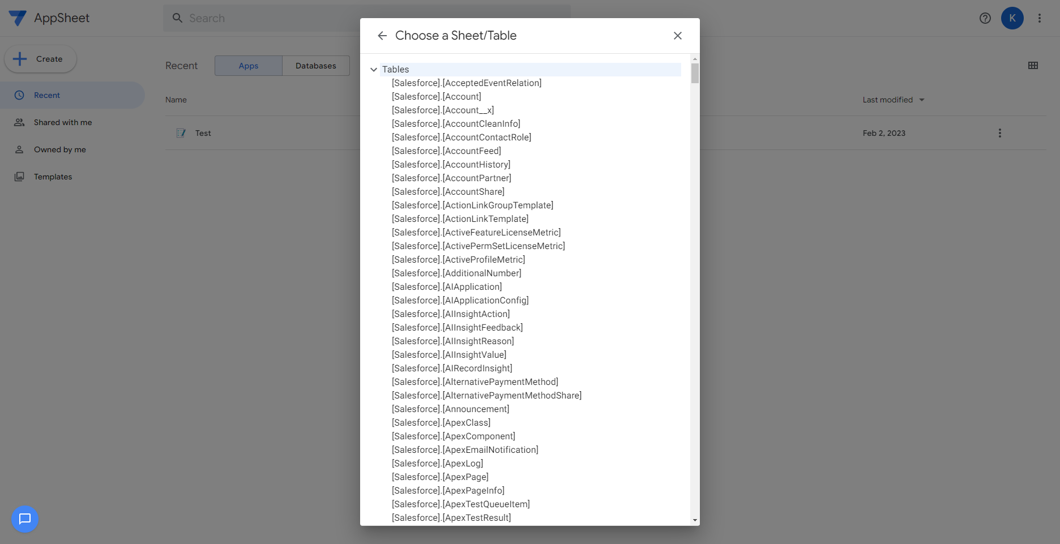Select [Salesforce].[ApexTestResult] table
Viewport: 1060px width, 544px height.
[x=451, y=518]
